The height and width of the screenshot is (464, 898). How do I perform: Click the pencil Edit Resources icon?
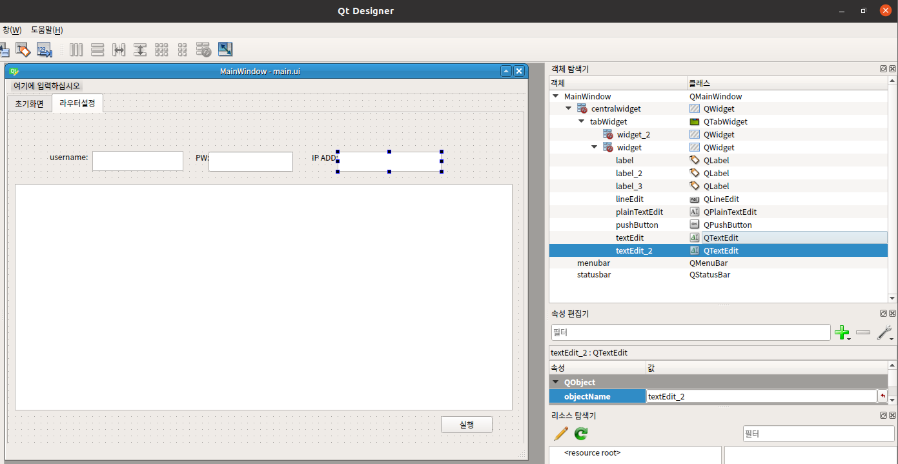(x=560, y=434)
